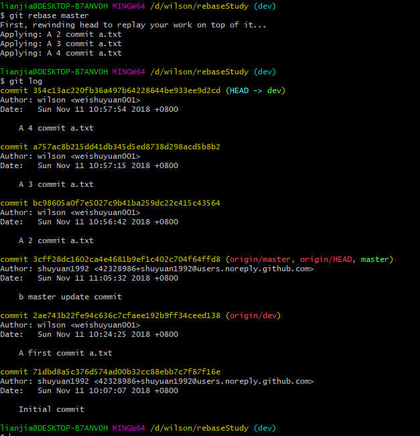Click commit hash 3cff28dc1602ca4e4681b9ef1c402c704f64ffd8

(127, 259)
